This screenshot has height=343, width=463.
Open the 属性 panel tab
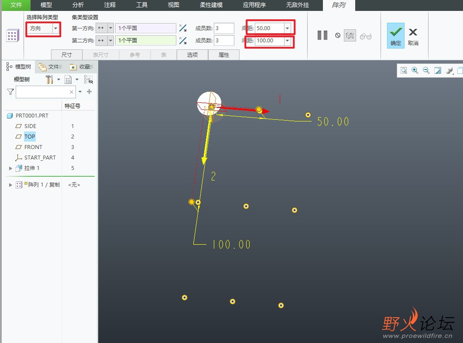224,55
